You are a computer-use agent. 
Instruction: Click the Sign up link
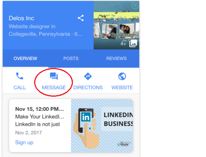click(24, 142)
